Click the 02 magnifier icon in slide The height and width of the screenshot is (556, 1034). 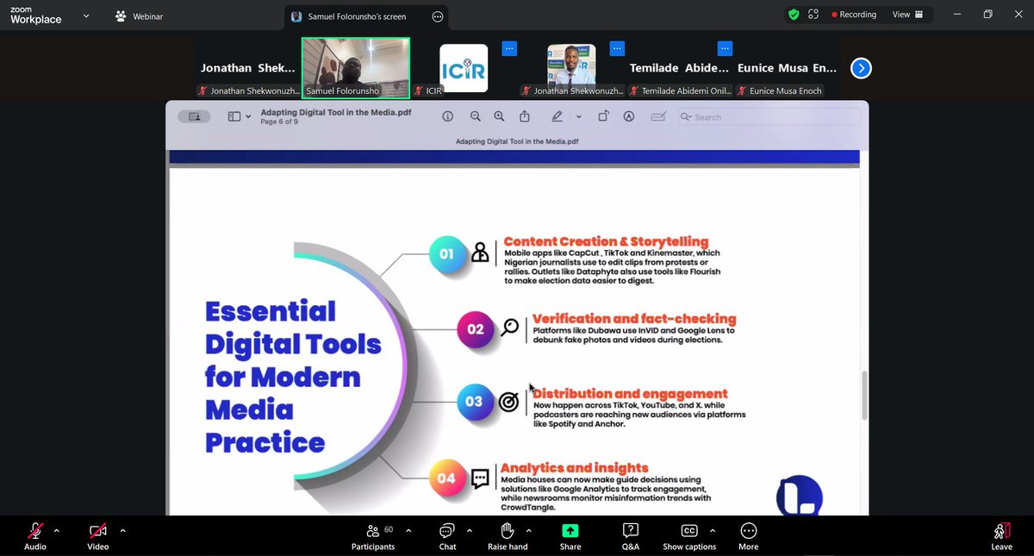pyautogui.click(x=510, y=328)
